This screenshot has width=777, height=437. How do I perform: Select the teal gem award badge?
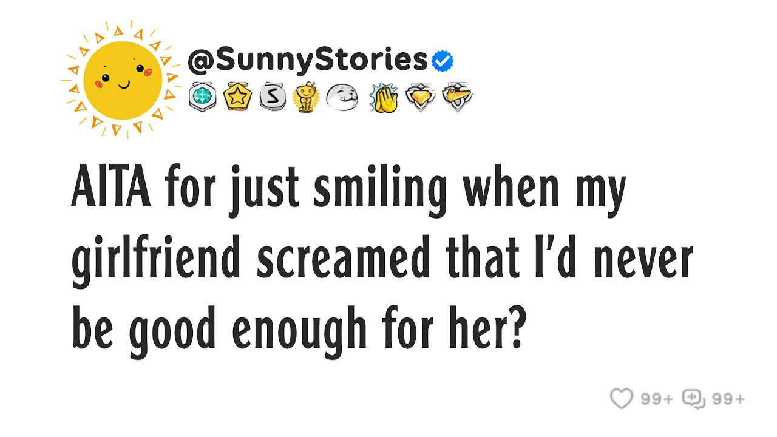point(202,97)
